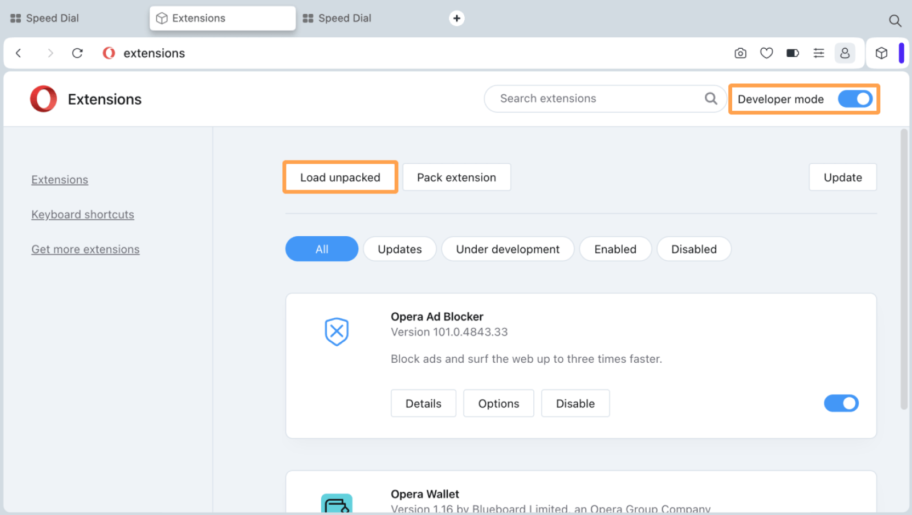Click the Opera Ad Blocker title
This screenshot has width=912, height=515.
[x=437, y=317]
